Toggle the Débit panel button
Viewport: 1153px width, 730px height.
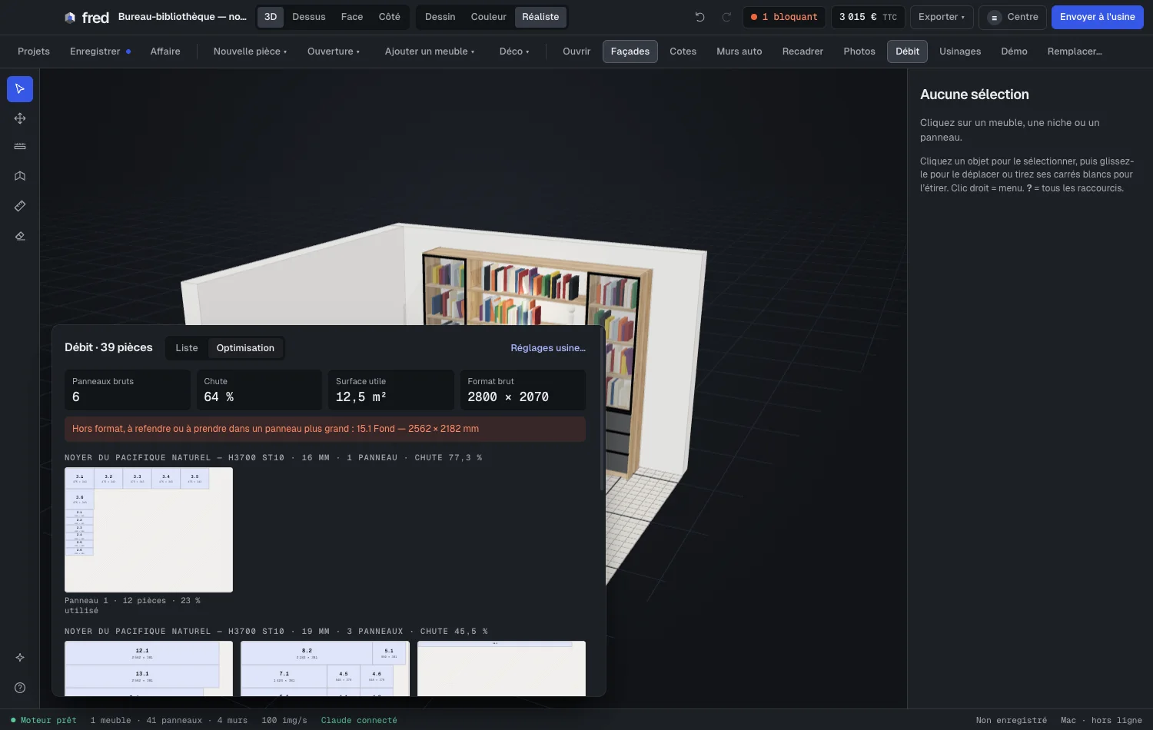point(907,51)
